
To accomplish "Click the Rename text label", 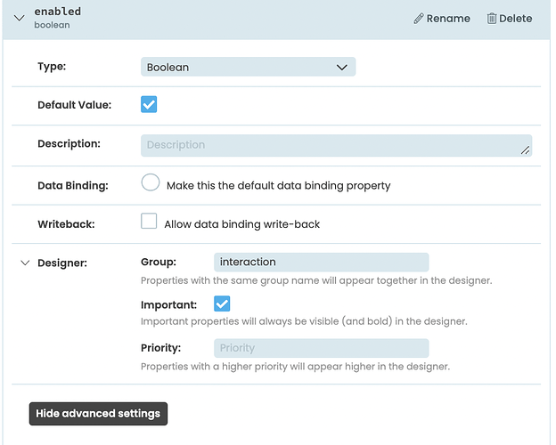I will 448,18.
